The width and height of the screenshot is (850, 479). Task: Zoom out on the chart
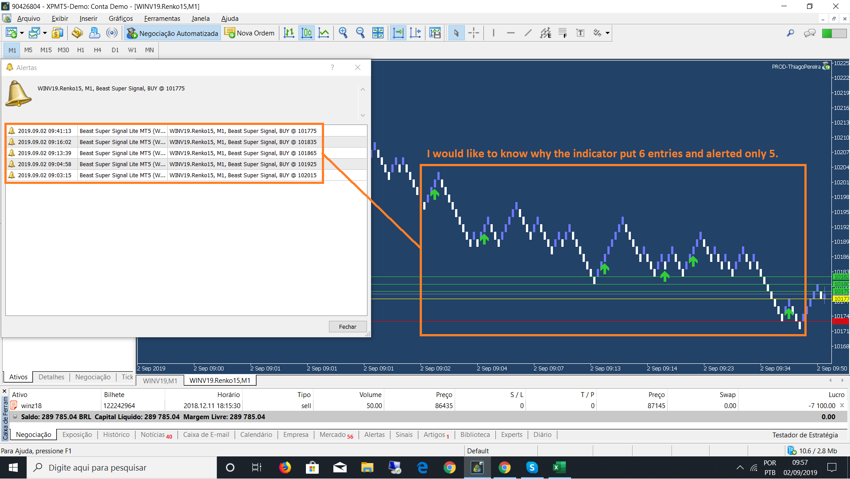360,33
